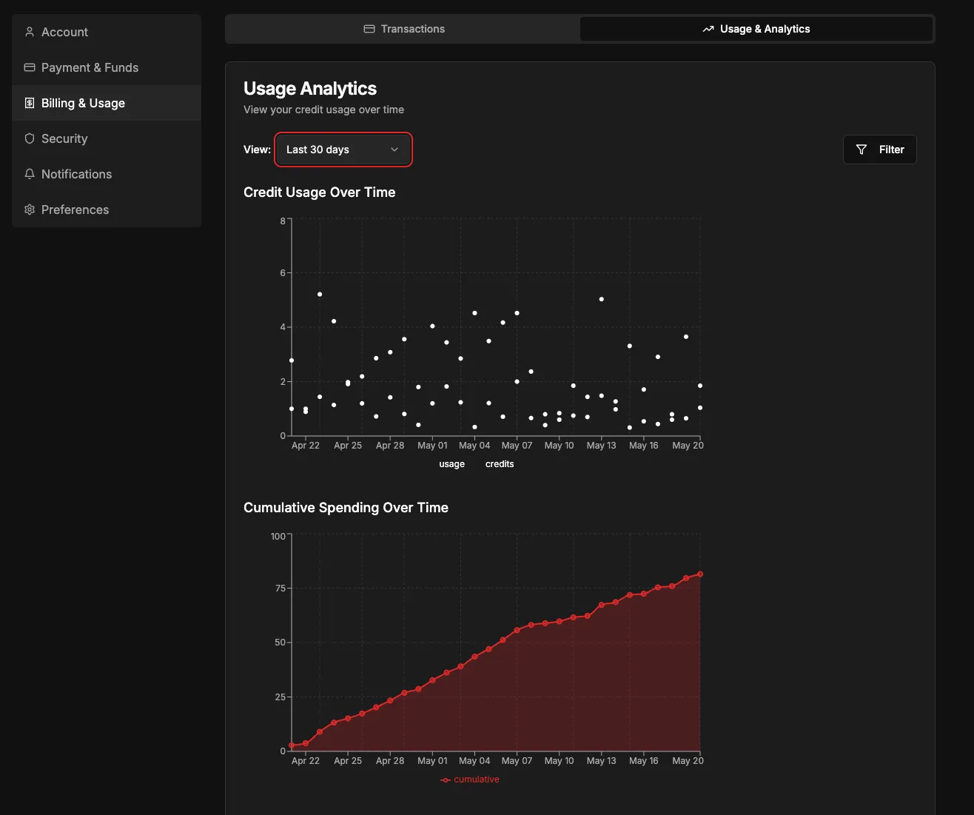Screen dimensions: 974x815
Task: Toggle the credits series in the chart legend
Action: point(500,464)
